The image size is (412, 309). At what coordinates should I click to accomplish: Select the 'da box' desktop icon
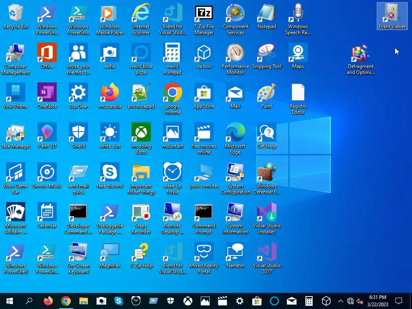point(204,56)
